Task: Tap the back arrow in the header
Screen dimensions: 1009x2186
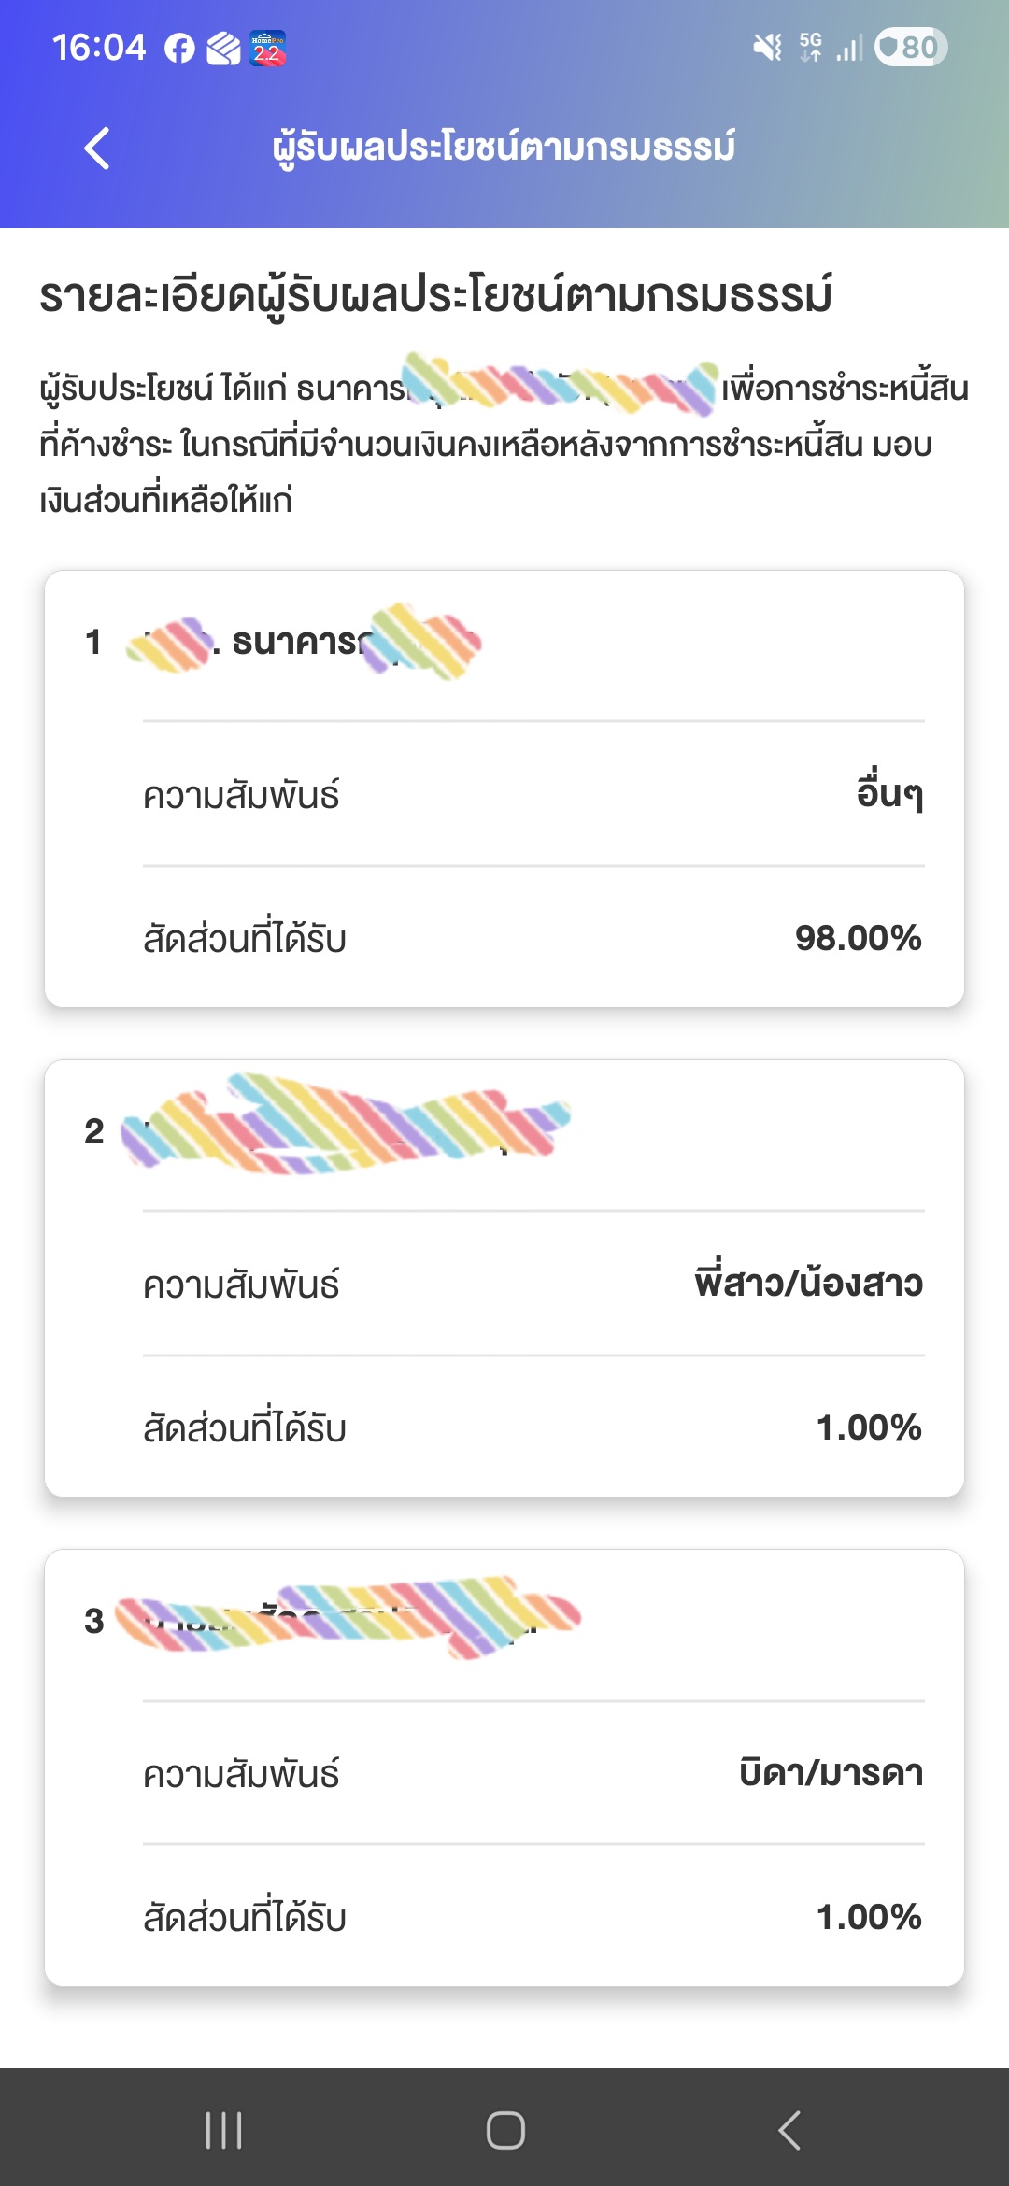Action: pyautogui.click(x=97, y=149)
